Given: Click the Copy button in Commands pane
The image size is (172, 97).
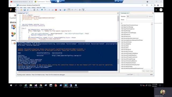Looking at the screenshot, I should (x=152, y=71).
